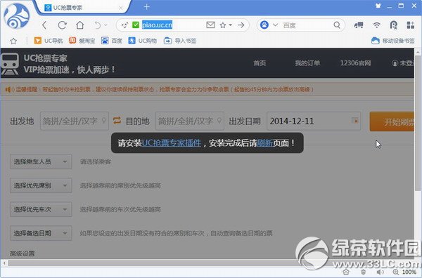Click the Baidu paw search engine icon

[x=264, y=25]
